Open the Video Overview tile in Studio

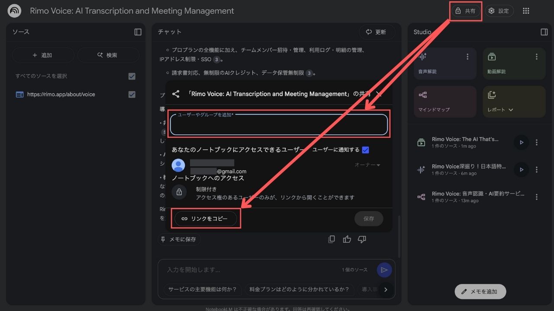coord(514,63)
